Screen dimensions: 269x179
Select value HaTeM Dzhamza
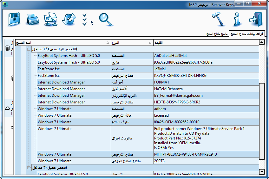click(x=206, y=89)
